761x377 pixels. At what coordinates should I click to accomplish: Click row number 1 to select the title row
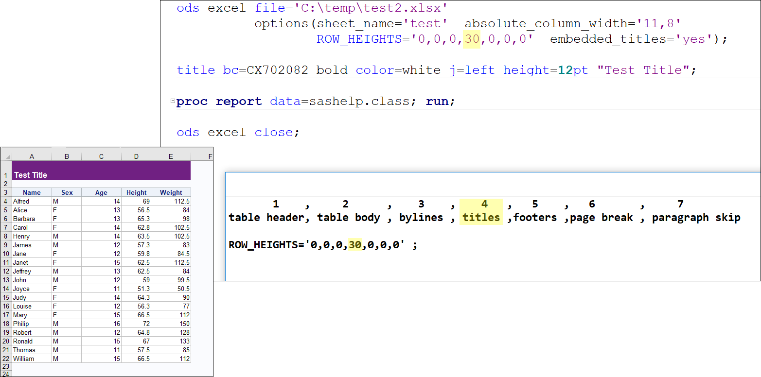pyautogui.click(x=5, y=174)
